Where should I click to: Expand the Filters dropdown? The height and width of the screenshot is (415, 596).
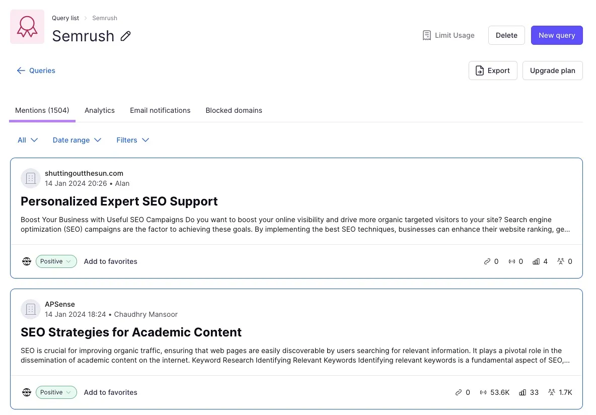[x=133, y=140]
